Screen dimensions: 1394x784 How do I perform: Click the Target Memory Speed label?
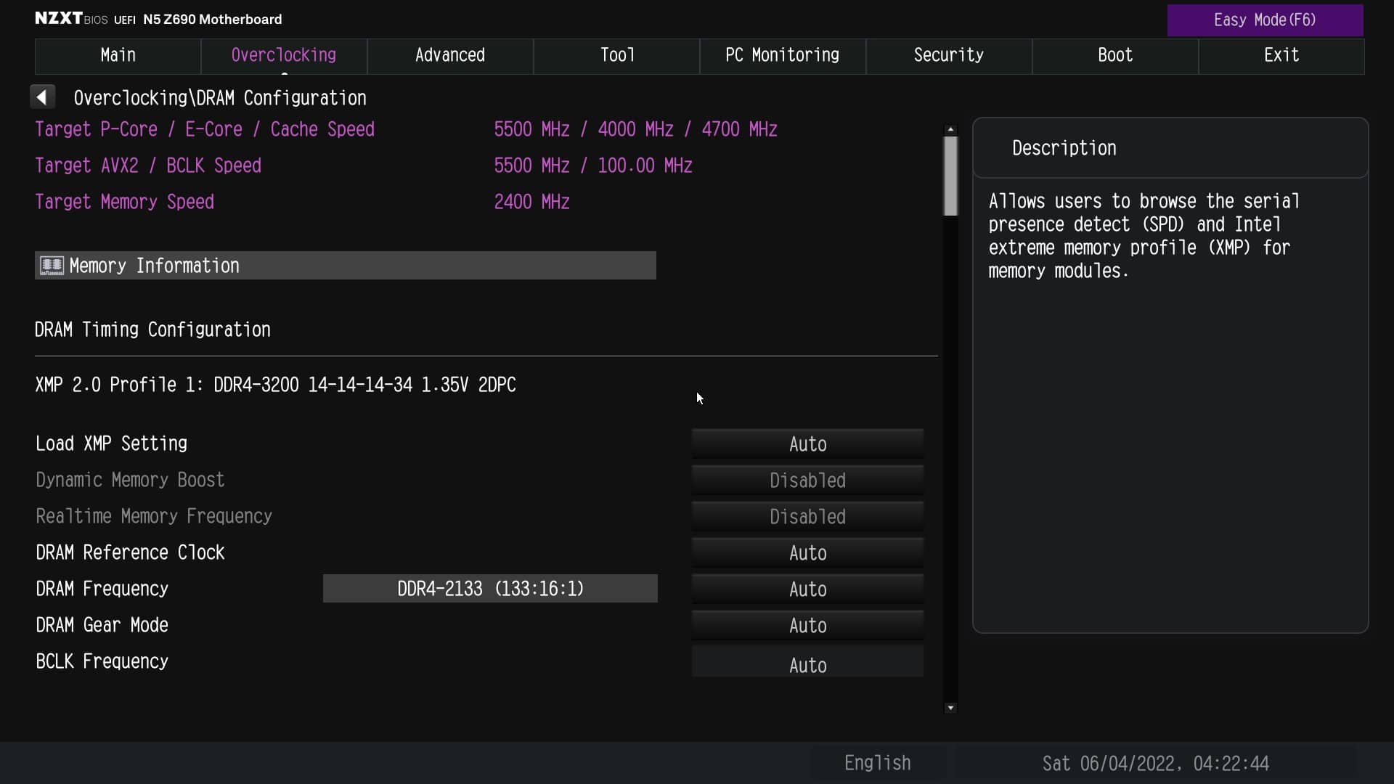pos(125,202)
